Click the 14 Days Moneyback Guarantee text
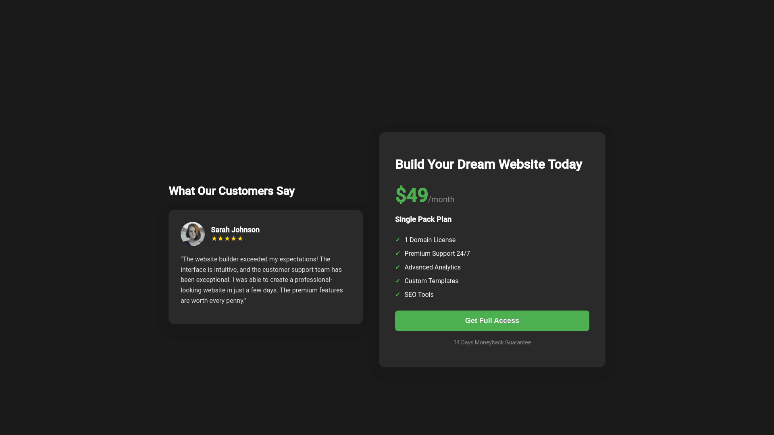The width and height of the screenshot is (774, 435). (x=492, y=342)
